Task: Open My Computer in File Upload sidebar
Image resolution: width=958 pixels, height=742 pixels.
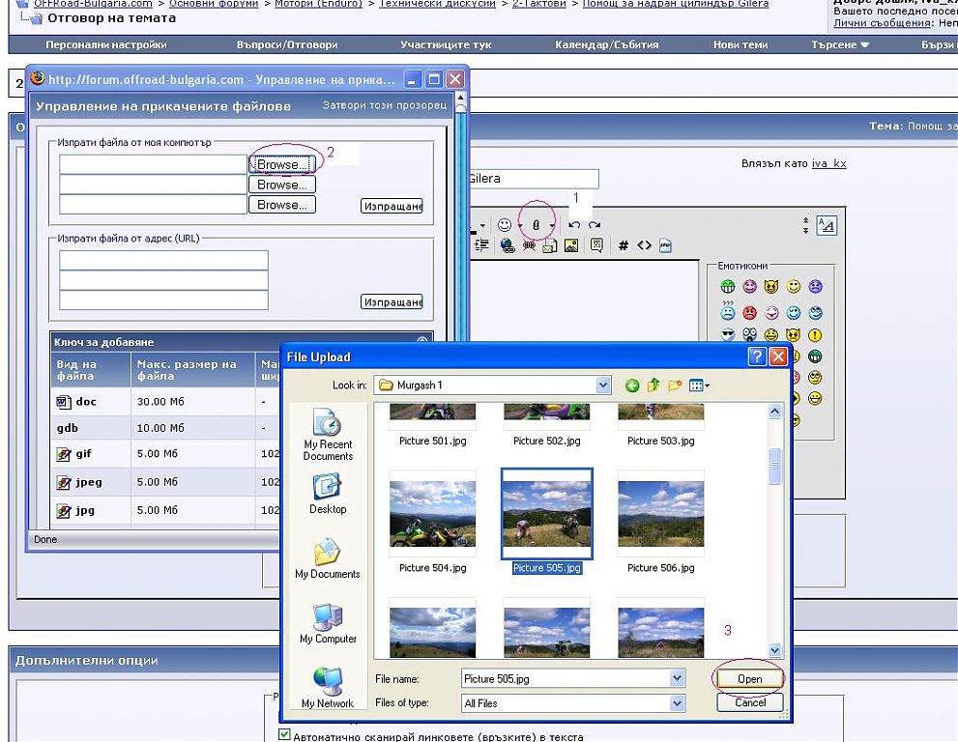Action: point(328,623)
